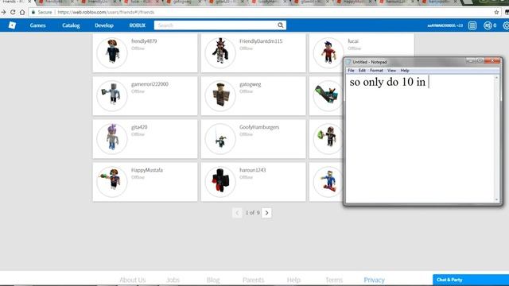Viewport: 509px width, 286px height.
Task: Open gamerrori222000 avatar thumbnail
Action: [112, 95]
